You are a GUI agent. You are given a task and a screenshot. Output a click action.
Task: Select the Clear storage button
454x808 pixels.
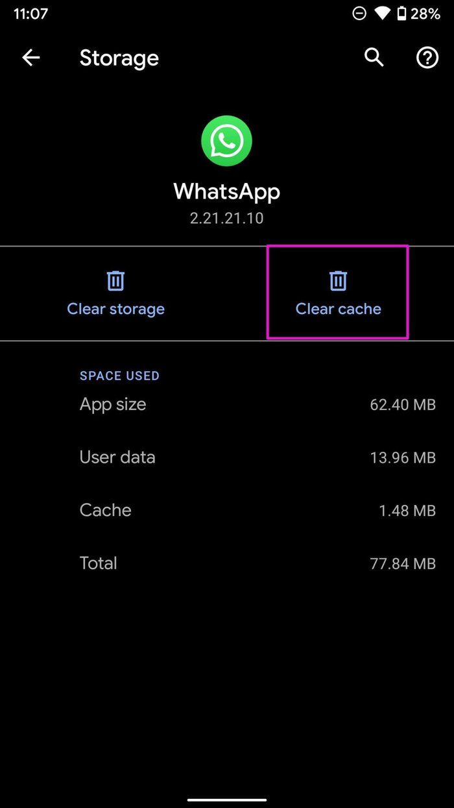[115, 293]
